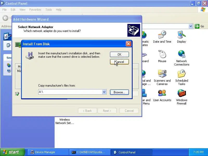Viewport: 208px width, 156px height.
Task: Expand the address bar dropdown
Action: [x=191, y=26]
